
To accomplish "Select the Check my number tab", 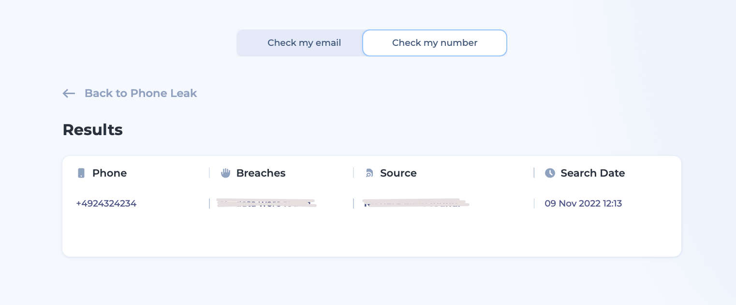I will tap(434, 43).
